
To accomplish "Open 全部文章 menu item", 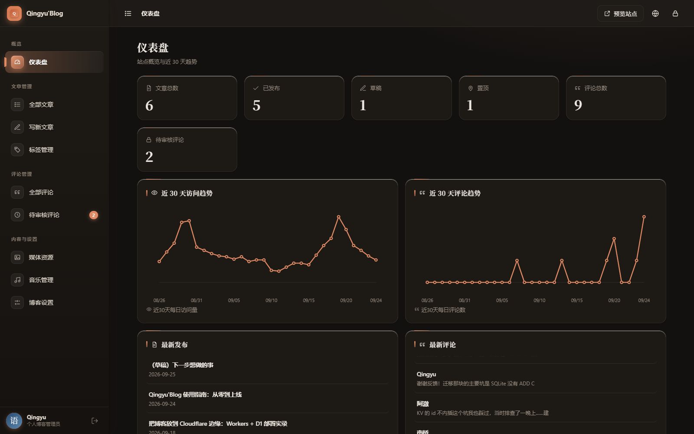I will [54, 105].
